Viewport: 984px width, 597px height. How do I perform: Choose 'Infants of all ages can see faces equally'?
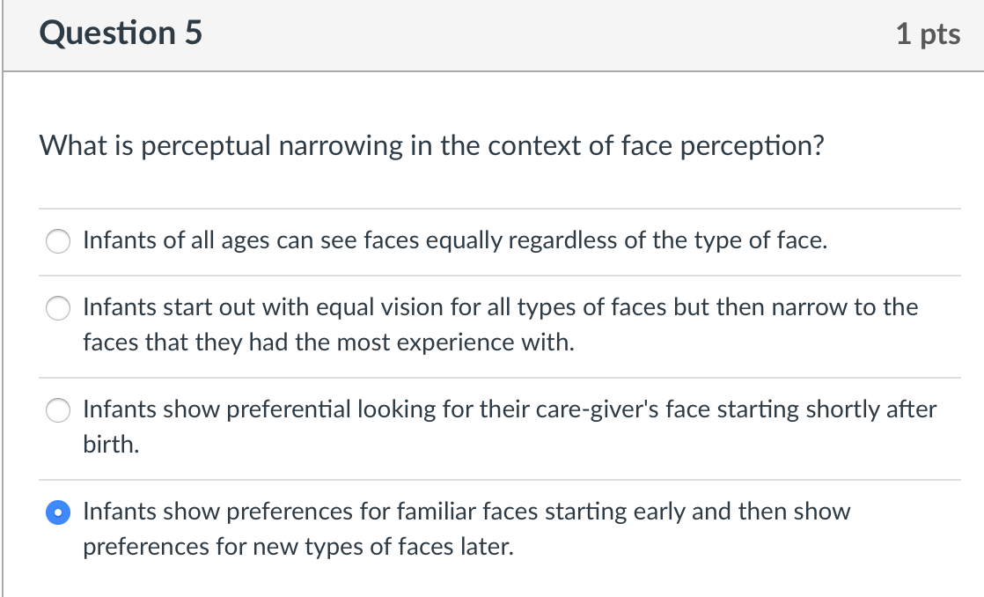57,240
